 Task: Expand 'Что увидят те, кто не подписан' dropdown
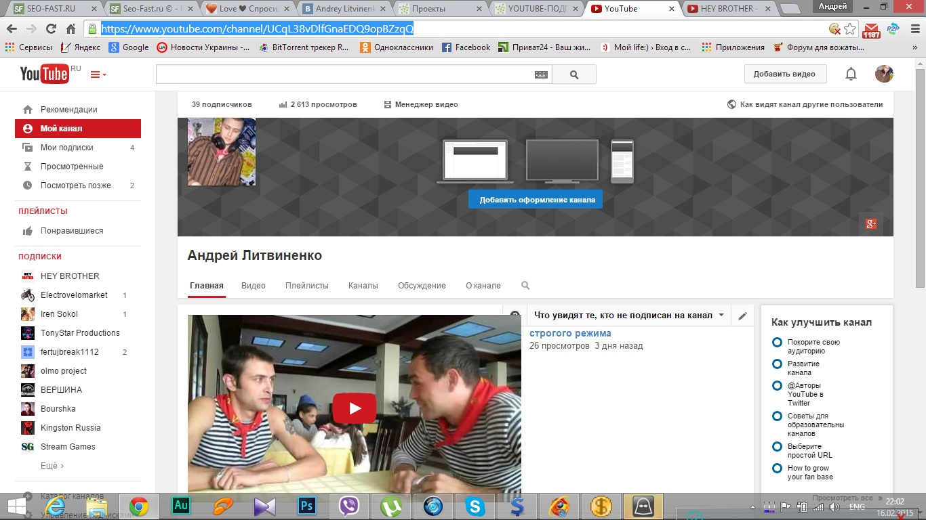click(721, 316)
